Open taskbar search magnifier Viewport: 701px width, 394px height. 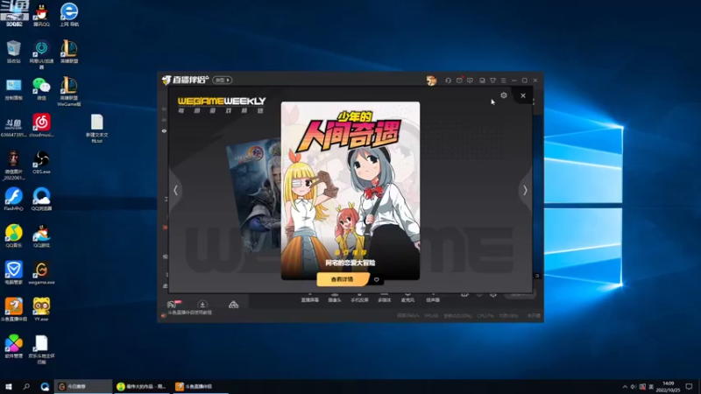click(26, 386)
